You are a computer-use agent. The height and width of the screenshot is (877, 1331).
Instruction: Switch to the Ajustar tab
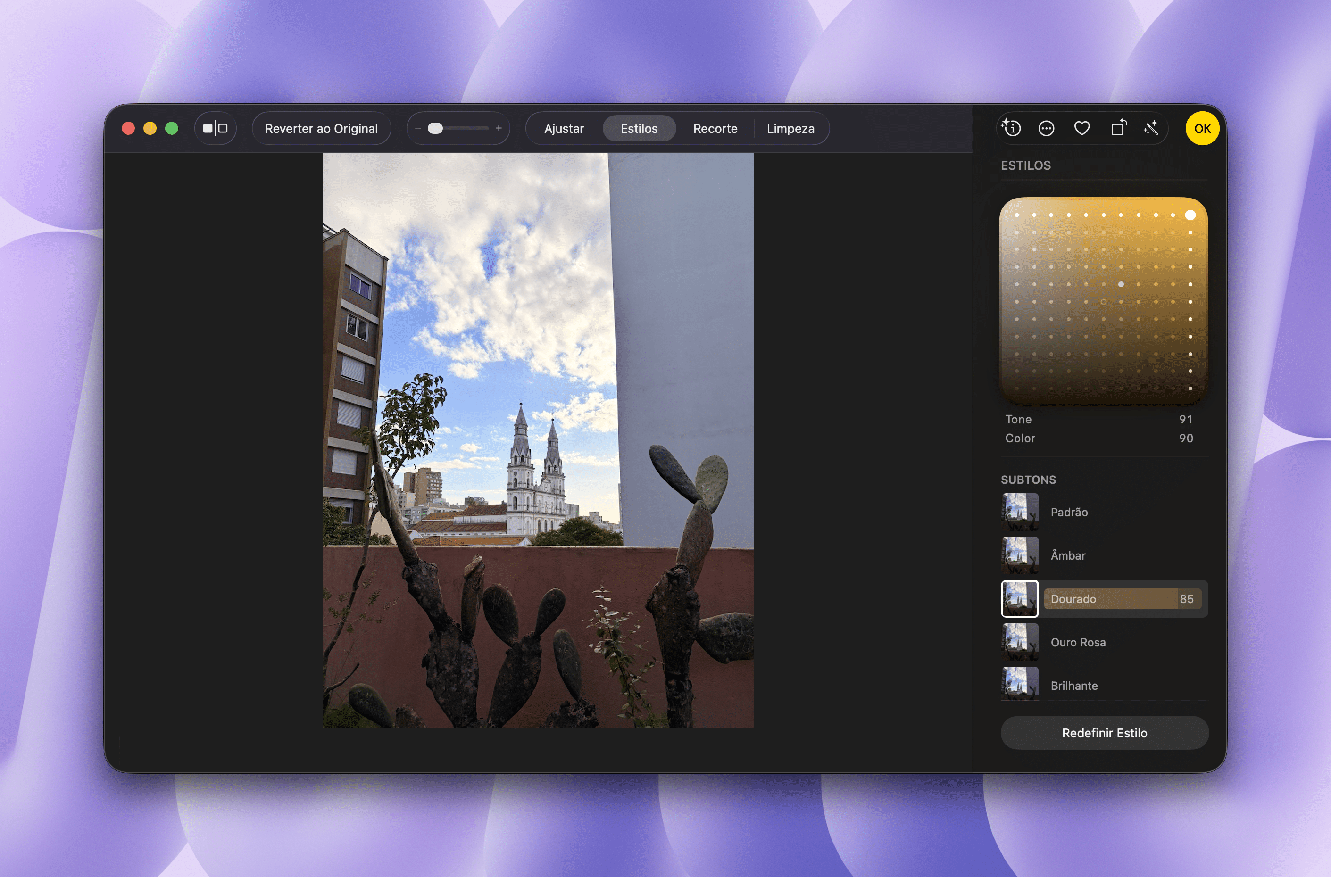[564, 129]
